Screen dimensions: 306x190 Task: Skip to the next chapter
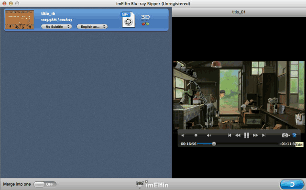263,135
